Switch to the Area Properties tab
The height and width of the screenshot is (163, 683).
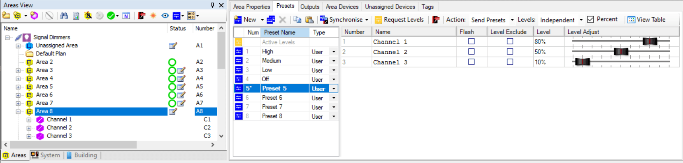[251, 7]
